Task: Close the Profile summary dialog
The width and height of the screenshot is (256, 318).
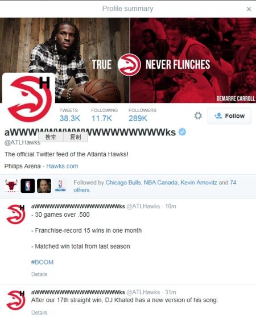Action: click(x=249, y=9)
